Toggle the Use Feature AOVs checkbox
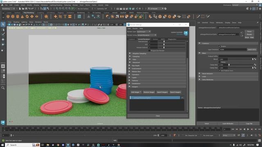 click(219, 71)
